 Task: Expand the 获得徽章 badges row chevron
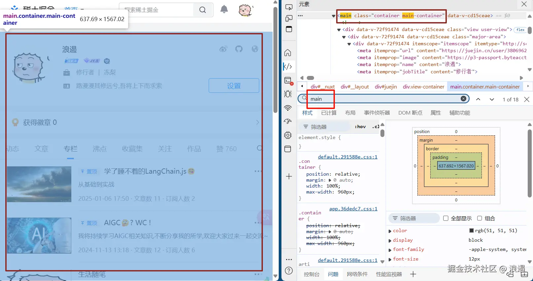pos(258,123)
